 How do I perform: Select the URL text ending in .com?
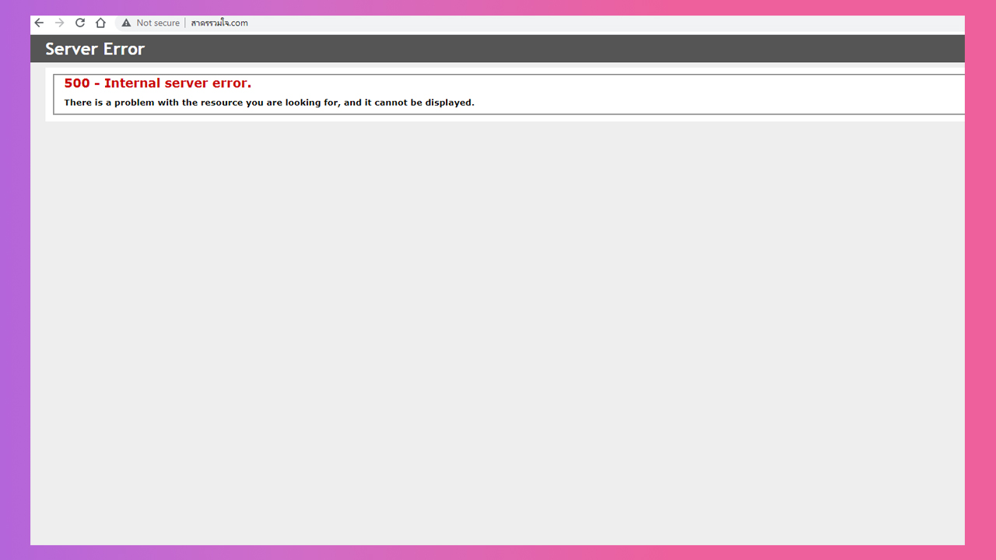tap(219, 23)
